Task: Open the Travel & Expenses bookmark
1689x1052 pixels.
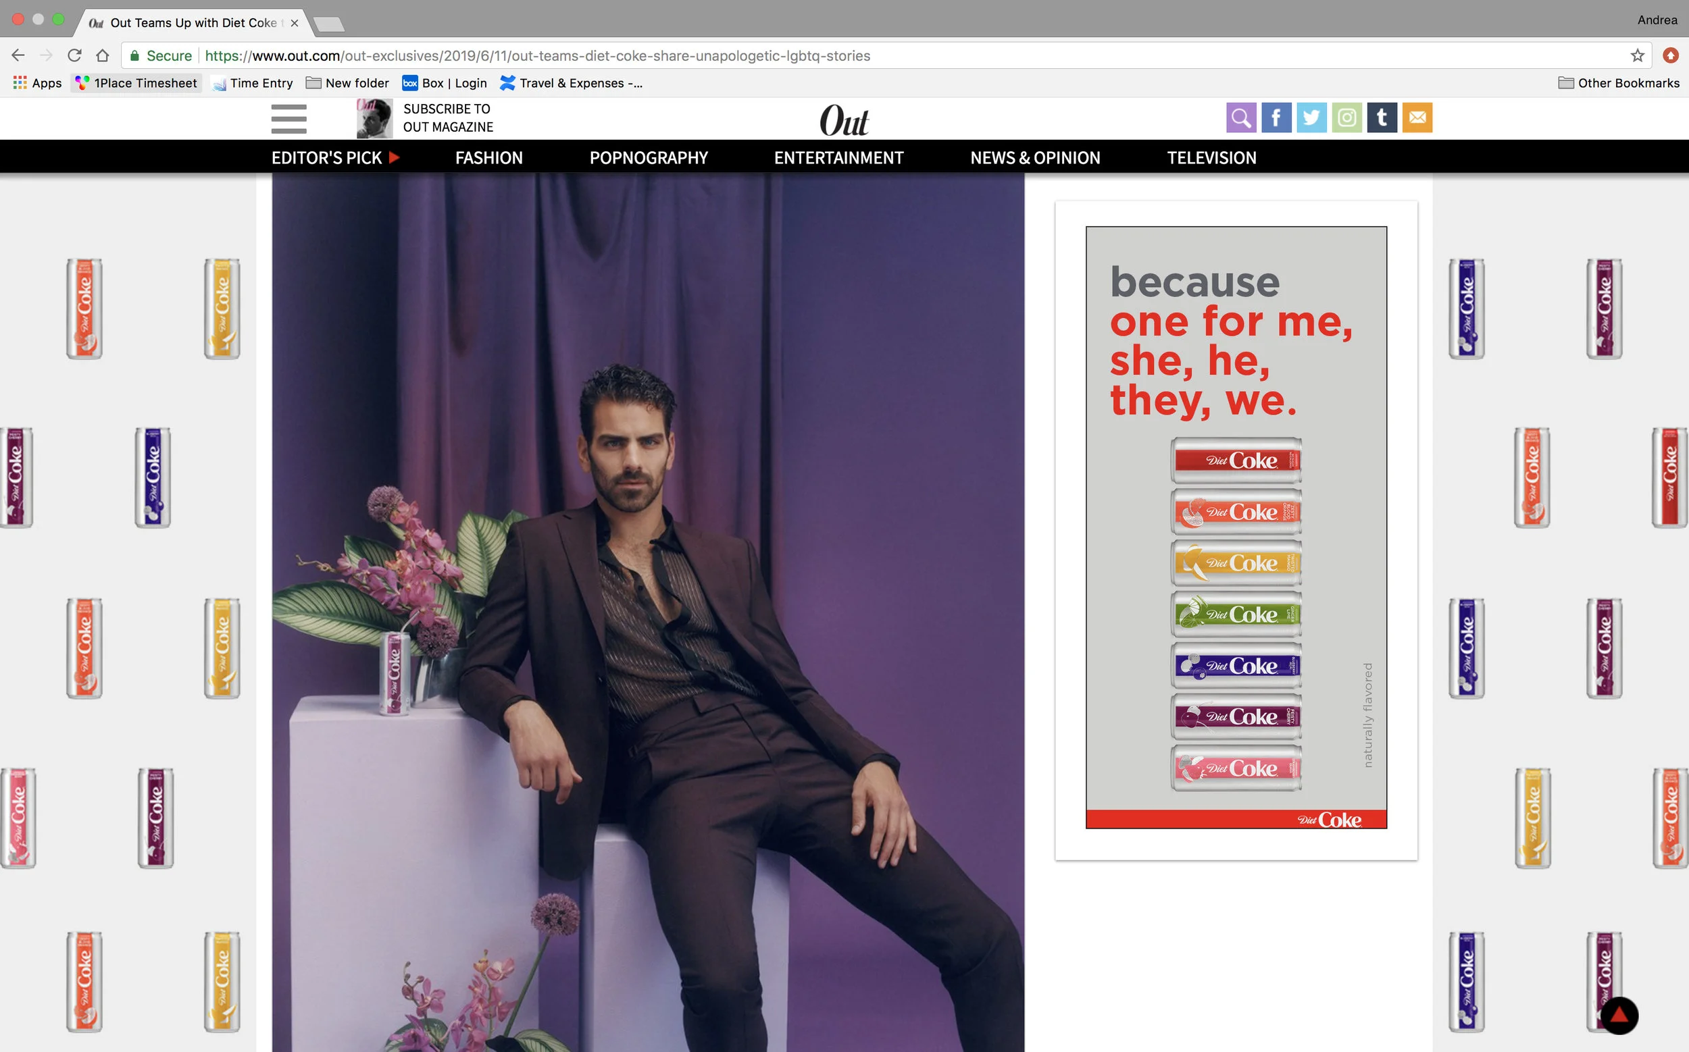Action: [571, 83]
